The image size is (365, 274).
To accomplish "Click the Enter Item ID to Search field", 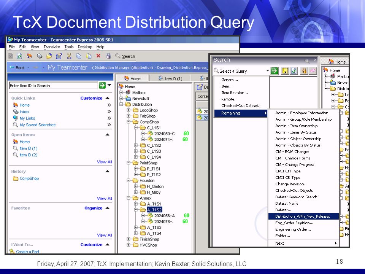I will [53, 86].
